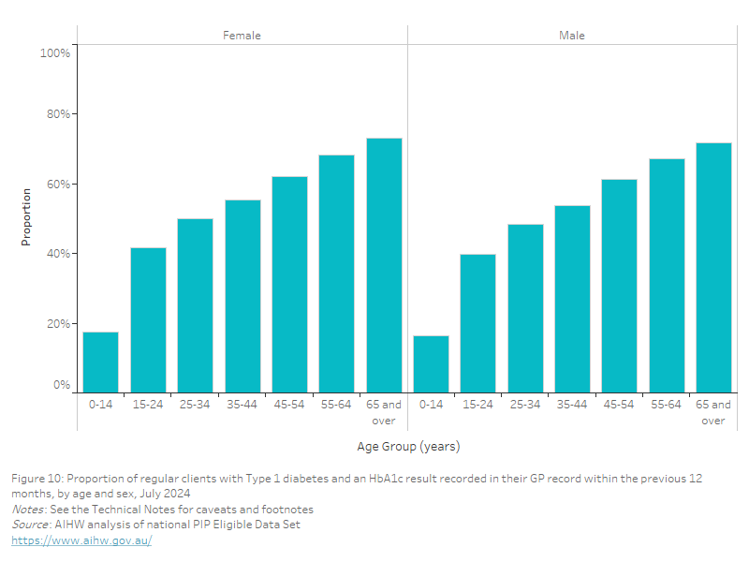This screenshot has height=562, width=749.
Task: Click the Female 0-14 age group bar
Action: 100,362
